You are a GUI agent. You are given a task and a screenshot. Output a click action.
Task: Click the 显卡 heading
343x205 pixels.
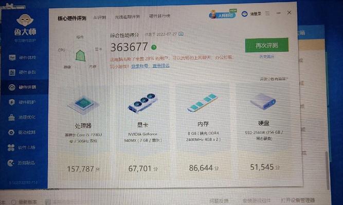pyautogui.click(x=142, y=125)
